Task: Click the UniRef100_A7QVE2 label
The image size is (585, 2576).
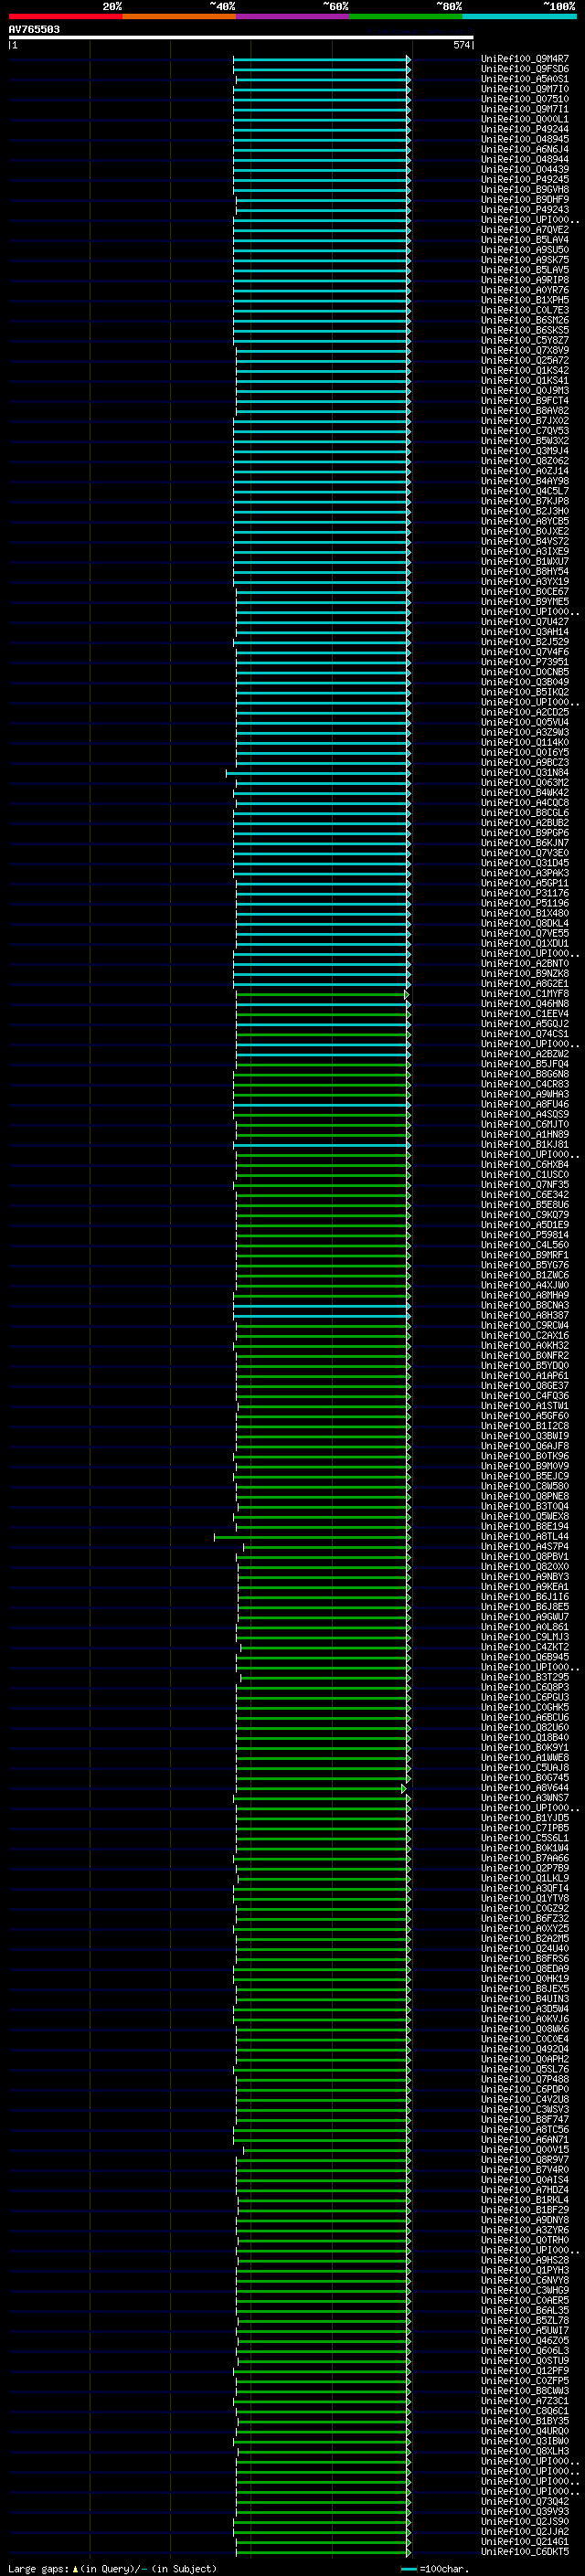Action: tap(525, 230)
